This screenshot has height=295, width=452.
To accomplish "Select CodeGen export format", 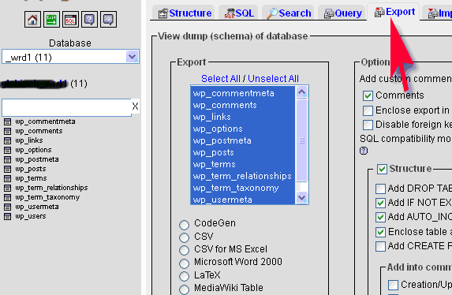I will coord(184,225).
